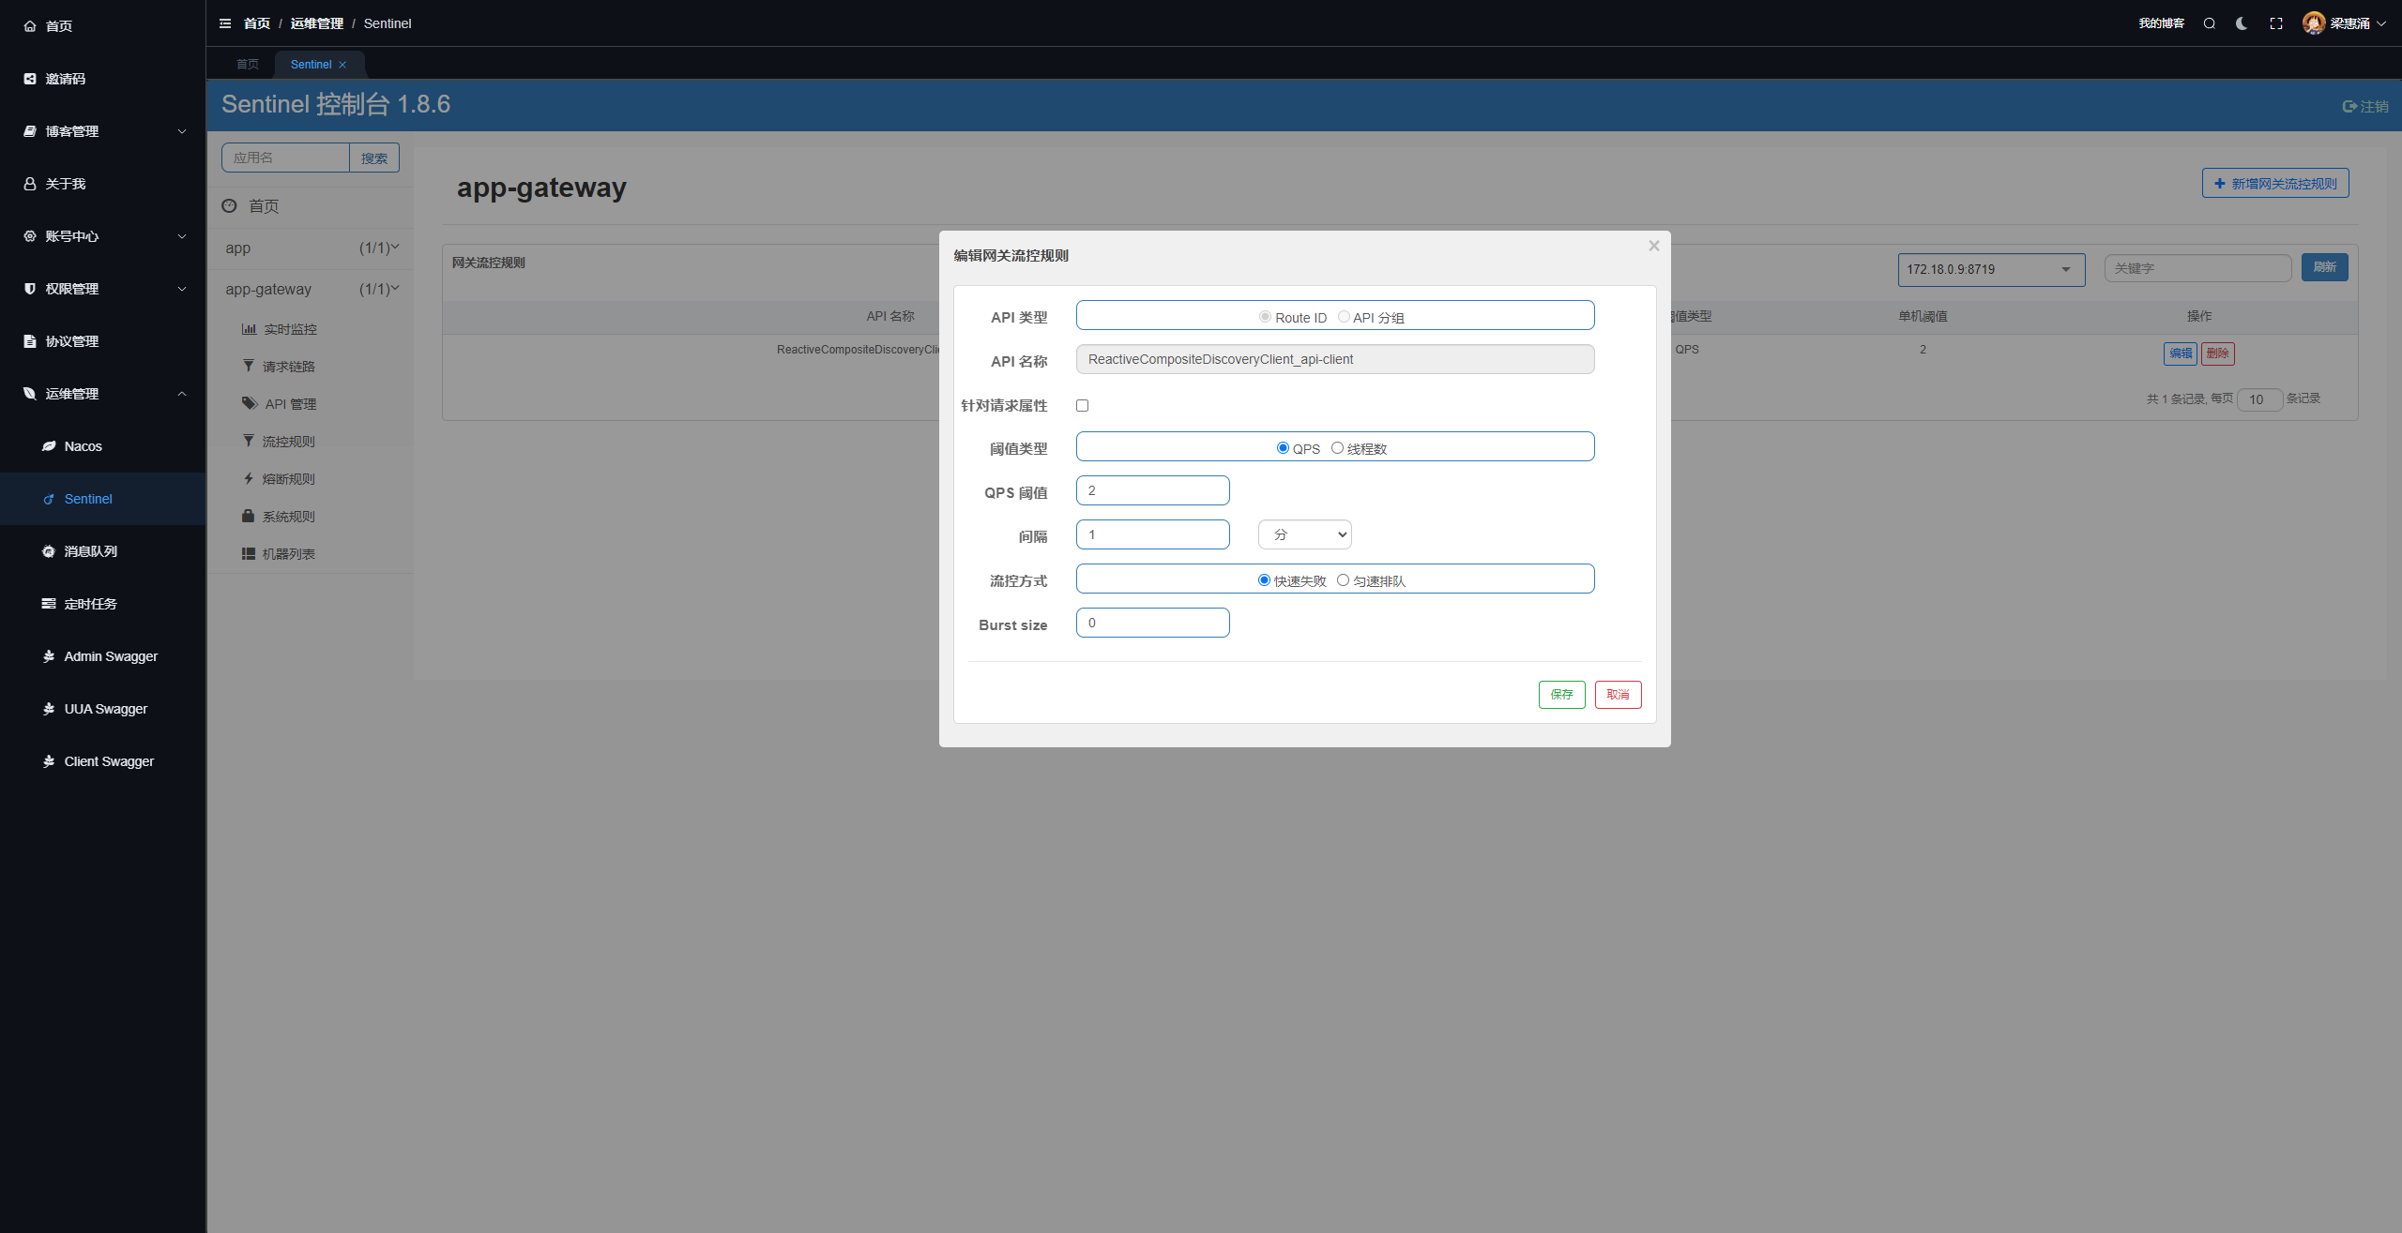Click the QPS 阈值 input field
This screenshot has height=1233, width=2402.
(x=1152, y=490)
